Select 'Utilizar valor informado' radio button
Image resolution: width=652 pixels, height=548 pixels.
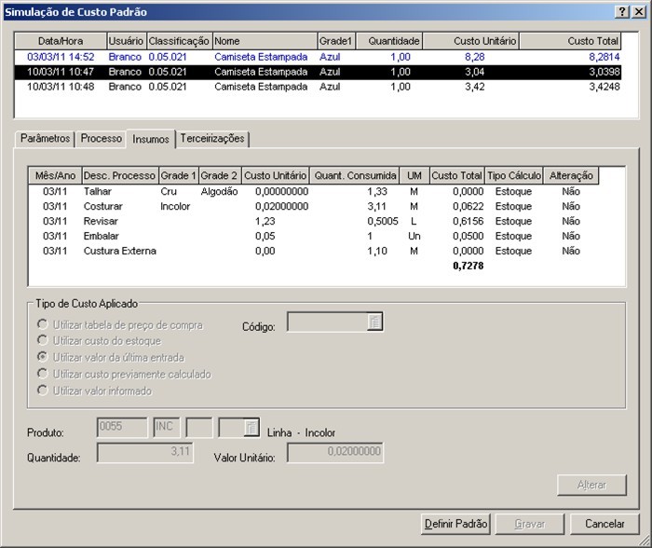tap(42, 390)
